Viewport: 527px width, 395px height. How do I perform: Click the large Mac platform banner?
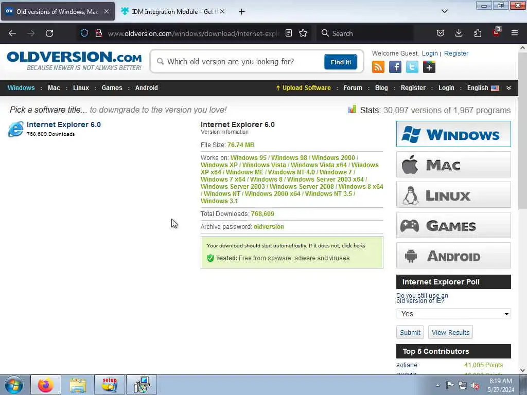(453, 164)
